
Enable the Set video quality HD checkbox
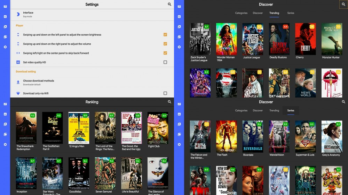(x=165, y=62)
